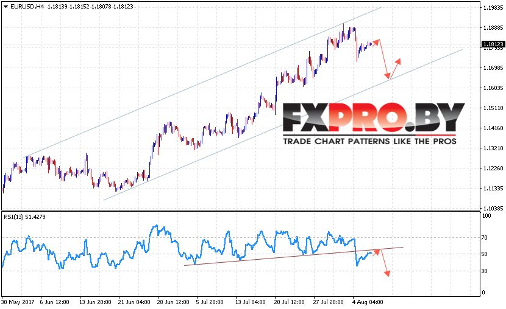Select price axis value 1.13210
506x309 pixels.
tap(493, 148)
